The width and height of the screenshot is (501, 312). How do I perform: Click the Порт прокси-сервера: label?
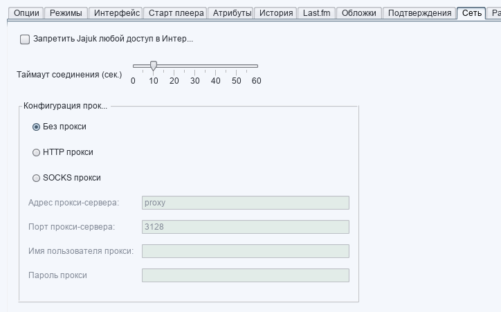click(x=71, y=227)
